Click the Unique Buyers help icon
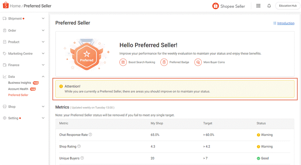Image resolution: width=301 pixels, height=165 pixels. 82,158
